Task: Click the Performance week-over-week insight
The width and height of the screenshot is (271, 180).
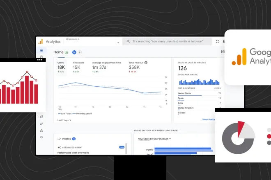Action: tap(73, 153)
